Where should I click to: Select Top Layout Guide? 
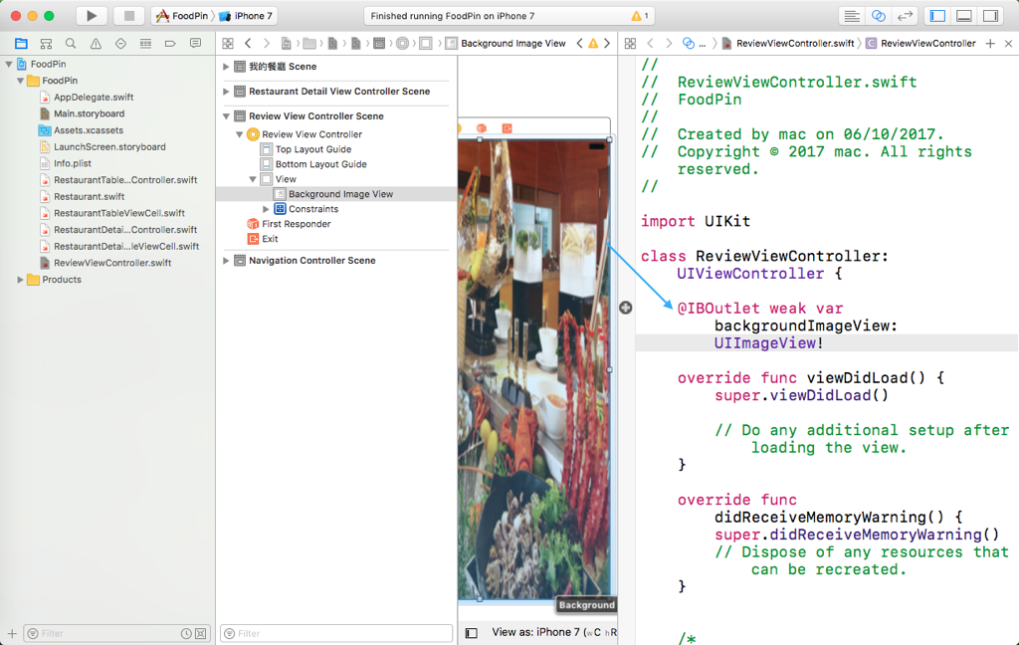pyautogui.click(x=313, y=149)
